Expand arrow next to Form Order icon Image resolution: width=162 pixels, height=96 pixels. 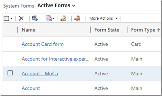tap(53, 19)
